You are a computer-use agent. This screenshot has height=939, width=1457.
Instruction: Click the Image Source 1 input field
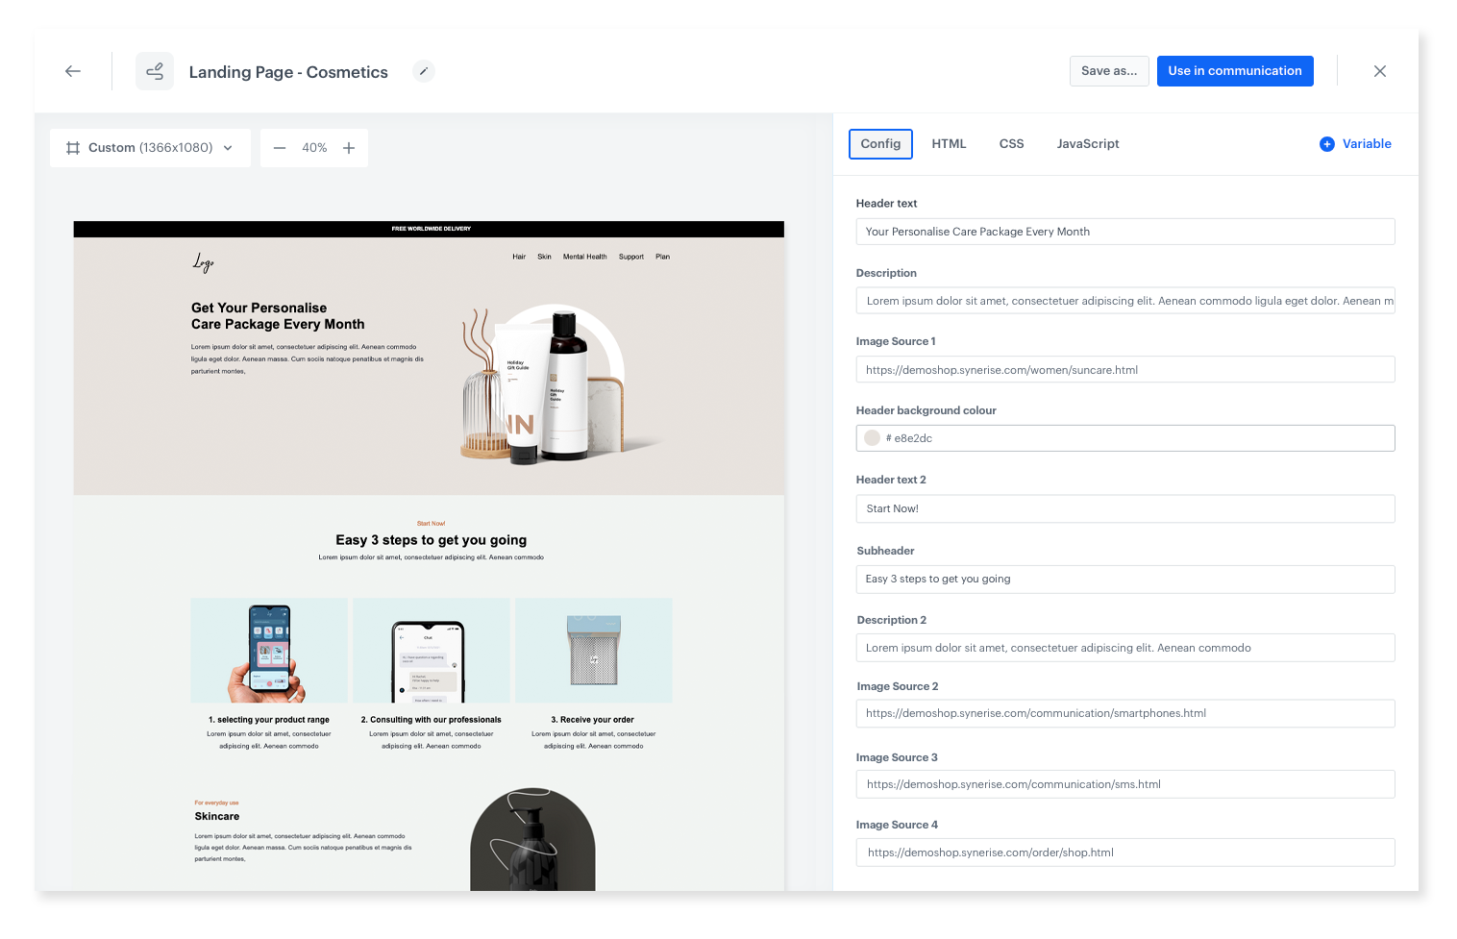1124,369
